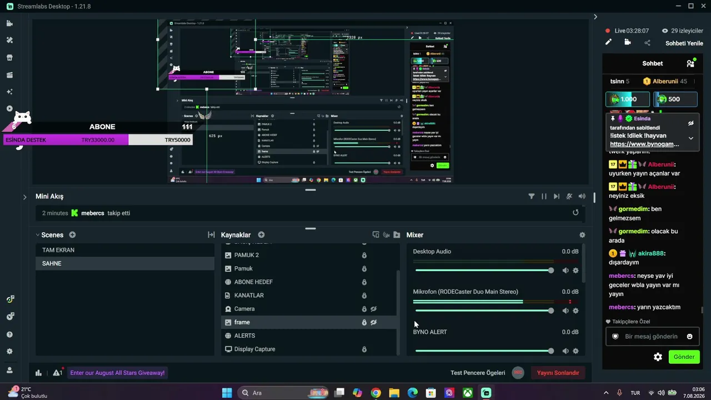
Task: Select the SAHNE scene
Action: (125, 263)
